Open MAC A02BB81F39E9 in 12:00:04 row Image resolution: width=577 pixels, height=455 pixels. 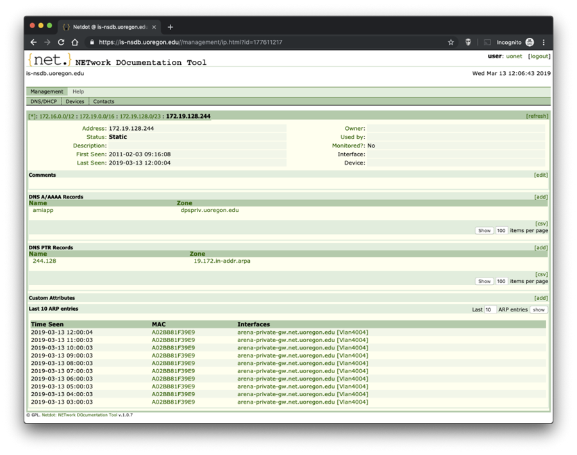(173, 333)
